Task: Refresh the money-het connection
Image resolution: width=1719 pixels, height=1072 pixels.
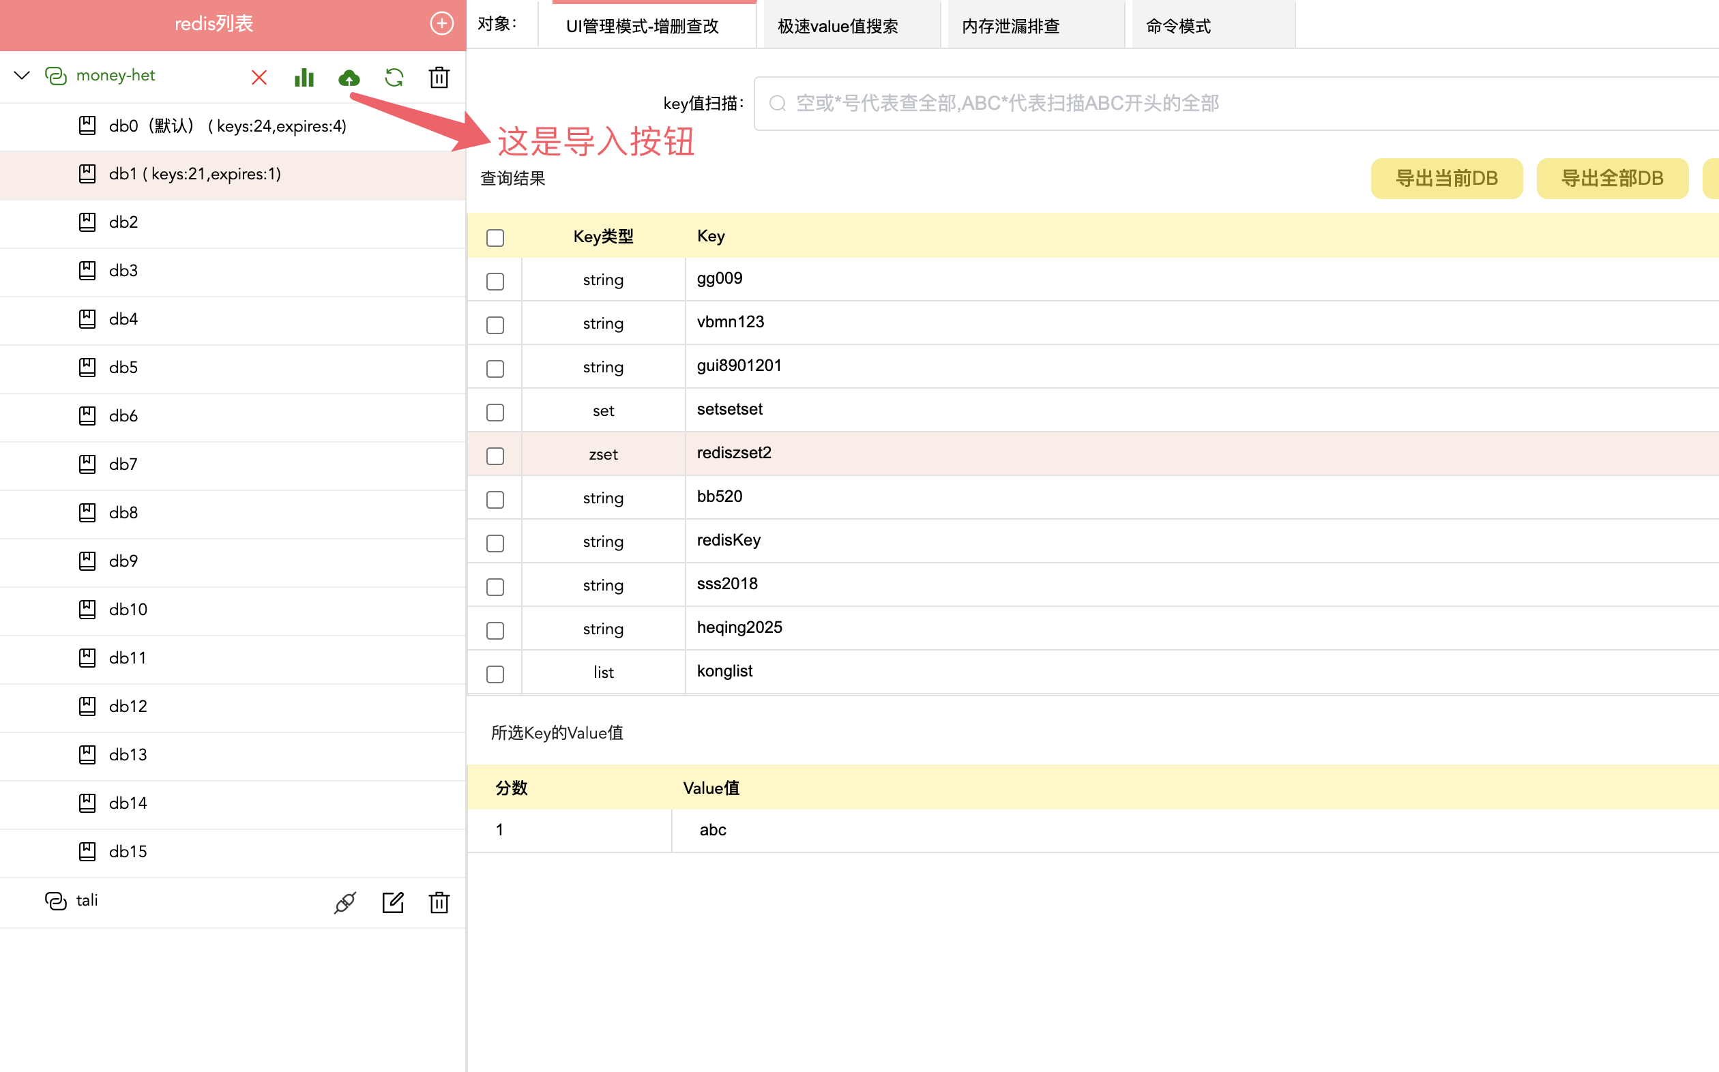Action: click(x=394, y=76)
